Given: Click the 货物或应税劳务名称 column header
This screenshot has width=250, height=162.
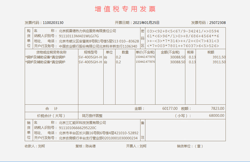Looking at the screenshot, I should pyautogui.click(x=51, y=52).
